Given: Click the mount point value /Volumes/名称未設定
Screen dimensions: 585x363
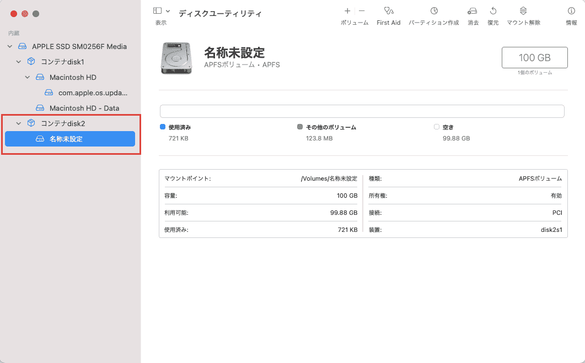Looking at the screenshot, I should tap(329, 178).
